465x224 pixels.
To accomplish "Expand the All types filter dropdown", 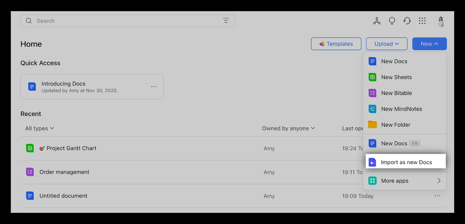I will click(x=40, y=128).
